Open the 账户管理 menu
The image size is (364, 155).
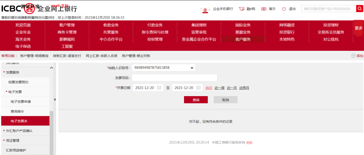pyautogui.click(x=67, y=25)
